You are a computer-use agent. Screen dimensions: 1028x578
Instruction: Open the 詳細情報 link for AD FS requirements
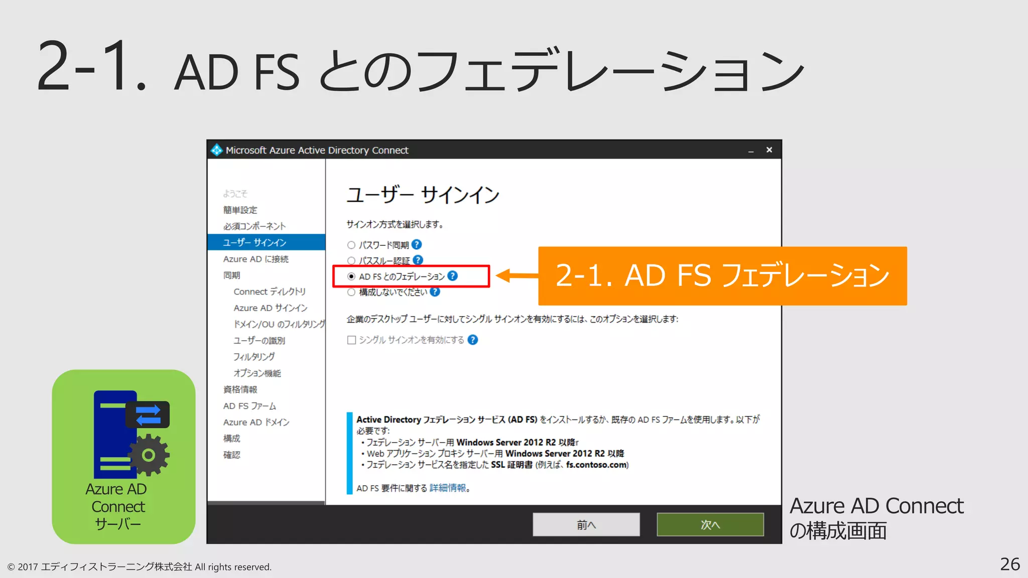448,488
